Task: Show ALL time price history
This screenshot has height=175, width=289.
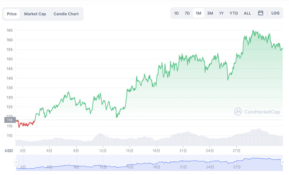Action: click(247, 13)
